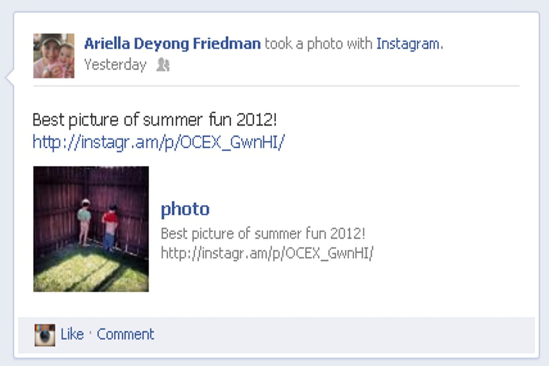The width and height of the screenshot is (549, 366).
Task: Click the Ariella Deyong Friedman name link
Action: click(x=172, y=44)
